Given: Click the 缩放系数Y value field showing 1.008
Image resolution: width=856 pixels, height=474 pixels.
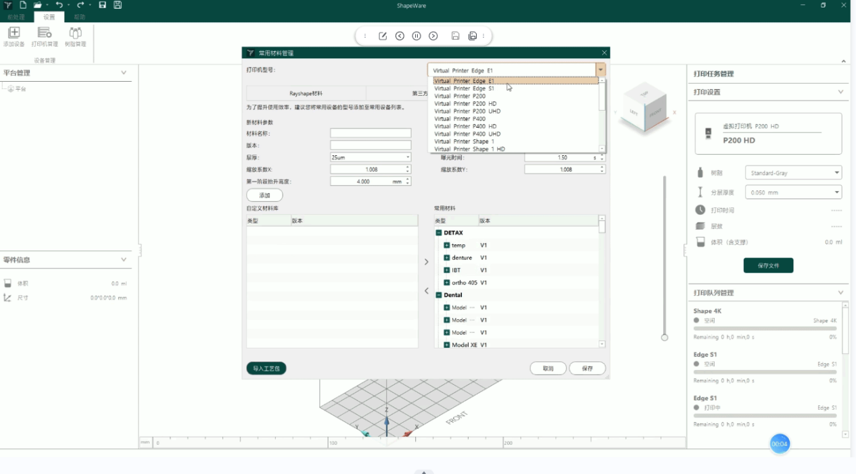Looking at the screenshot, I should click(565, 169).
